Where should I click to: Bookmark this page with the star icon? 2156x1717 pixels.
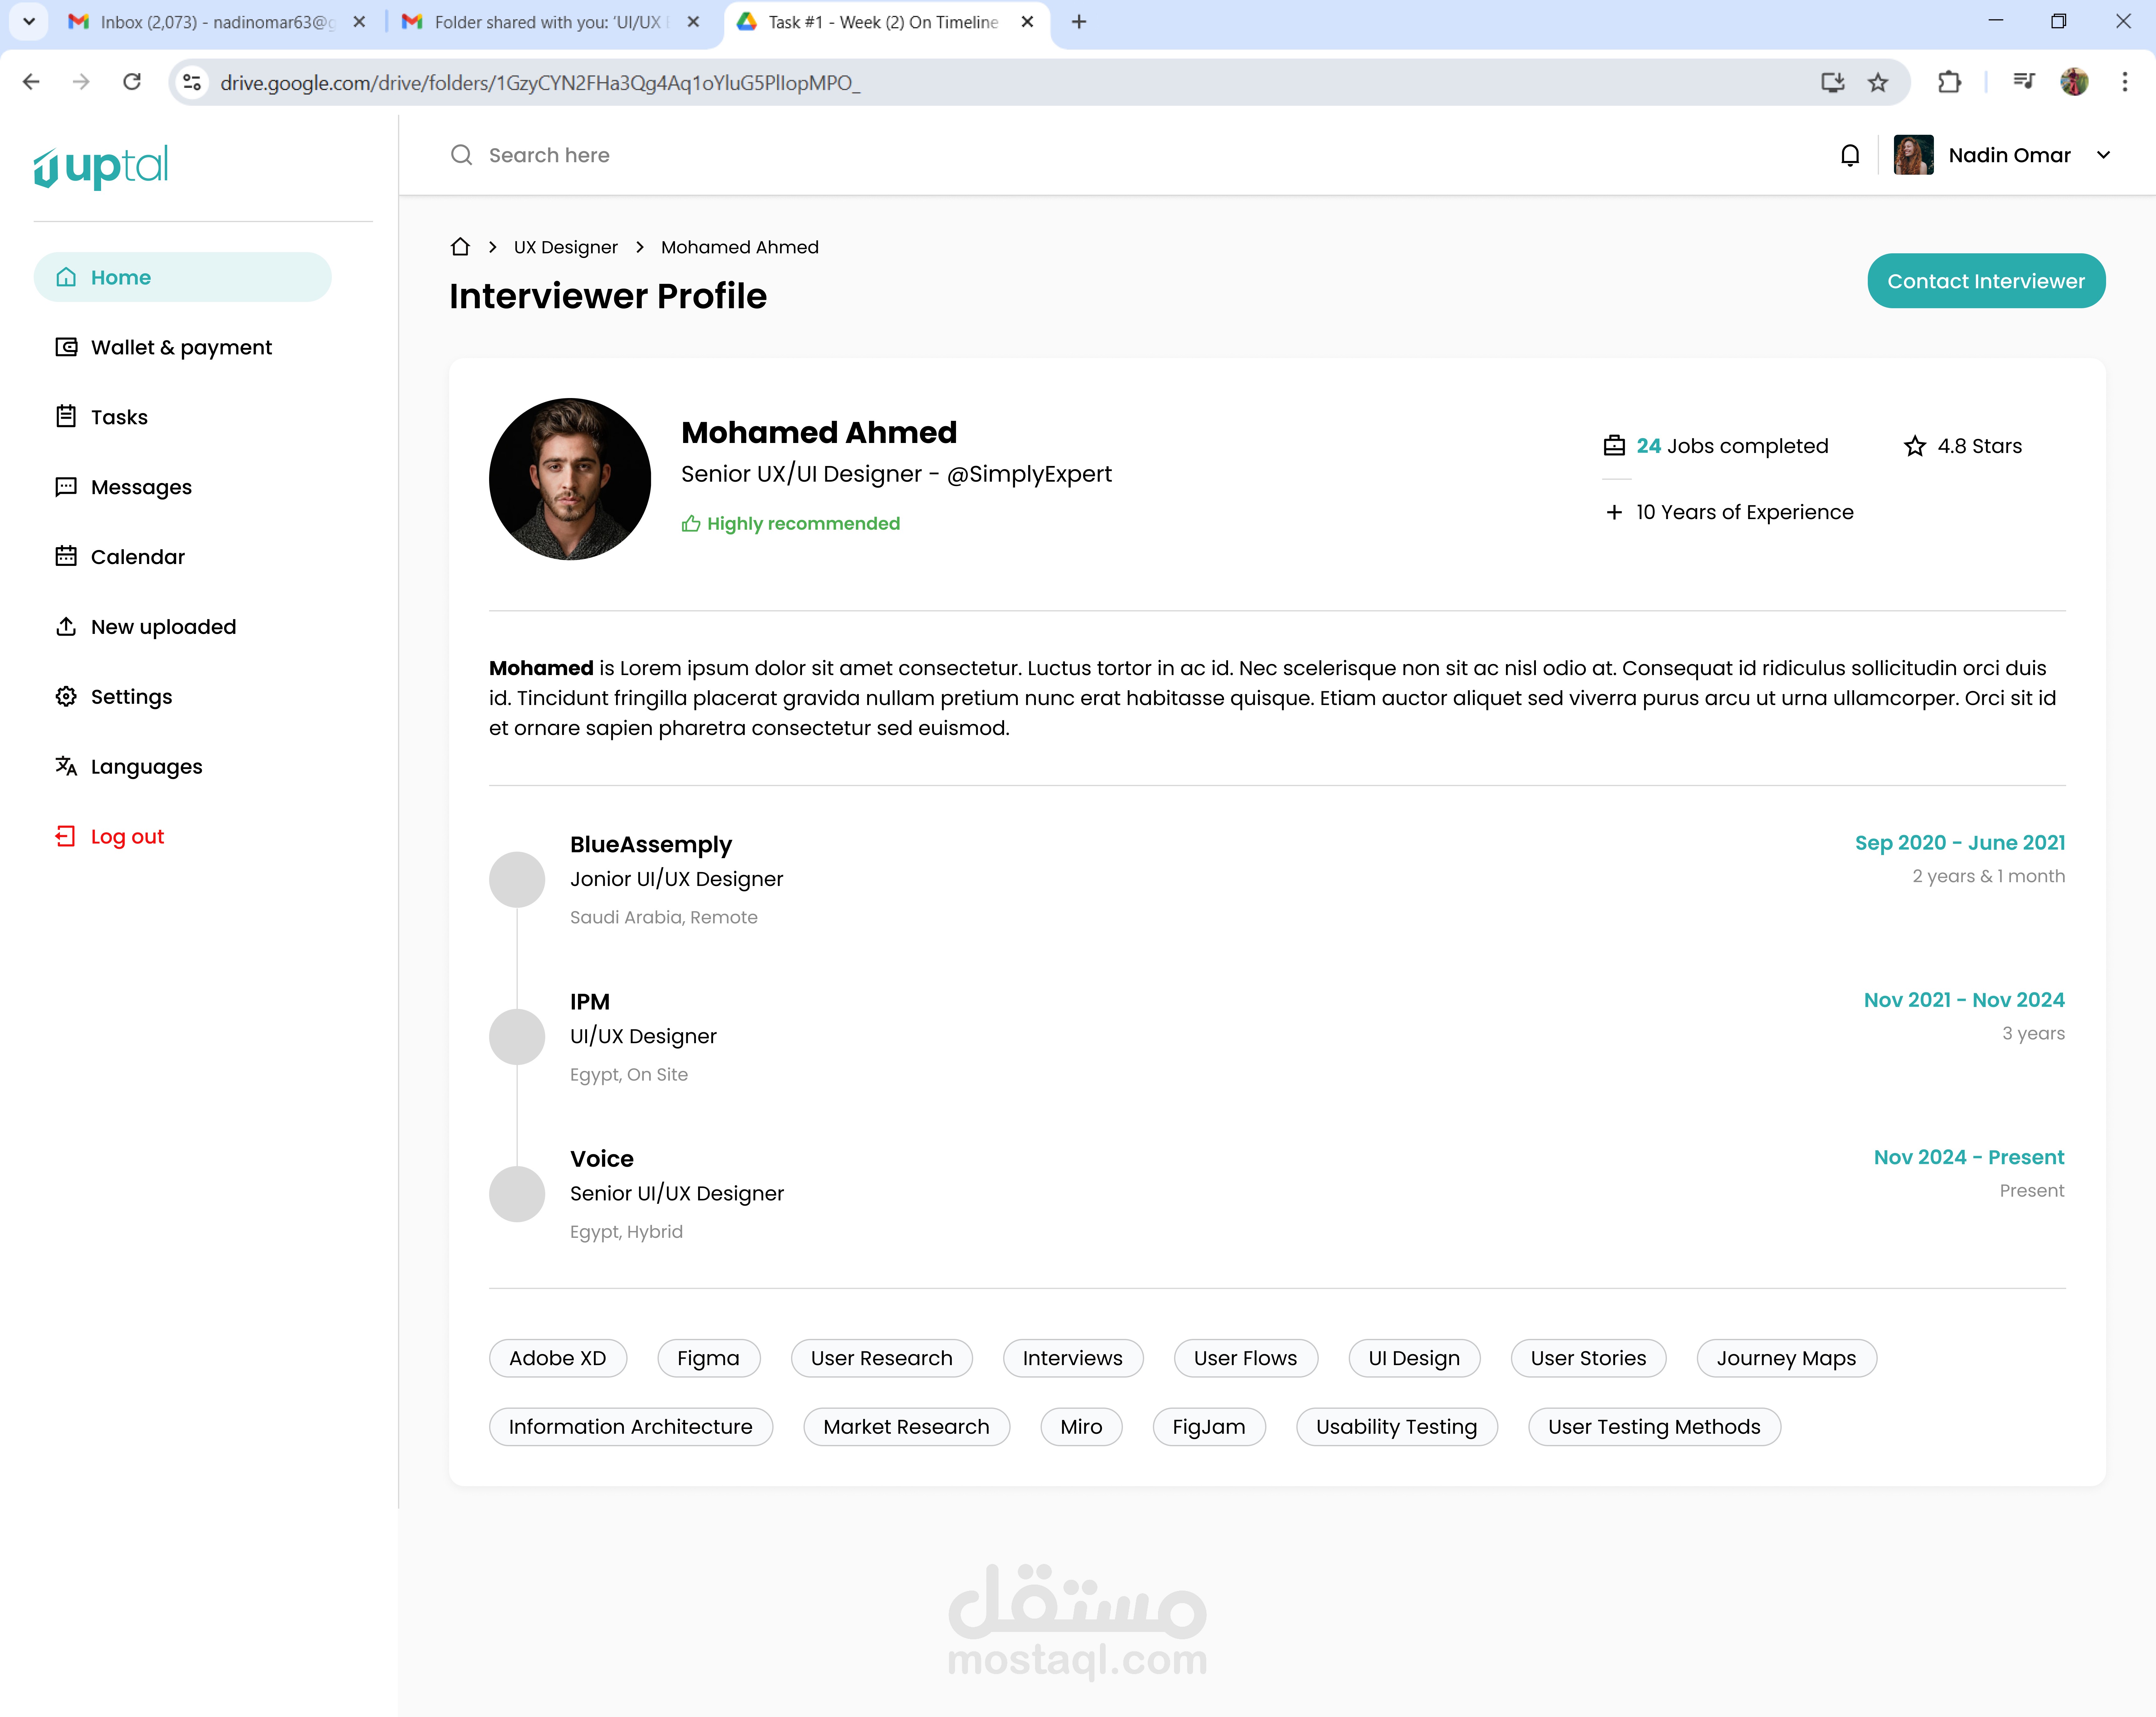[x=1878, y=82]
